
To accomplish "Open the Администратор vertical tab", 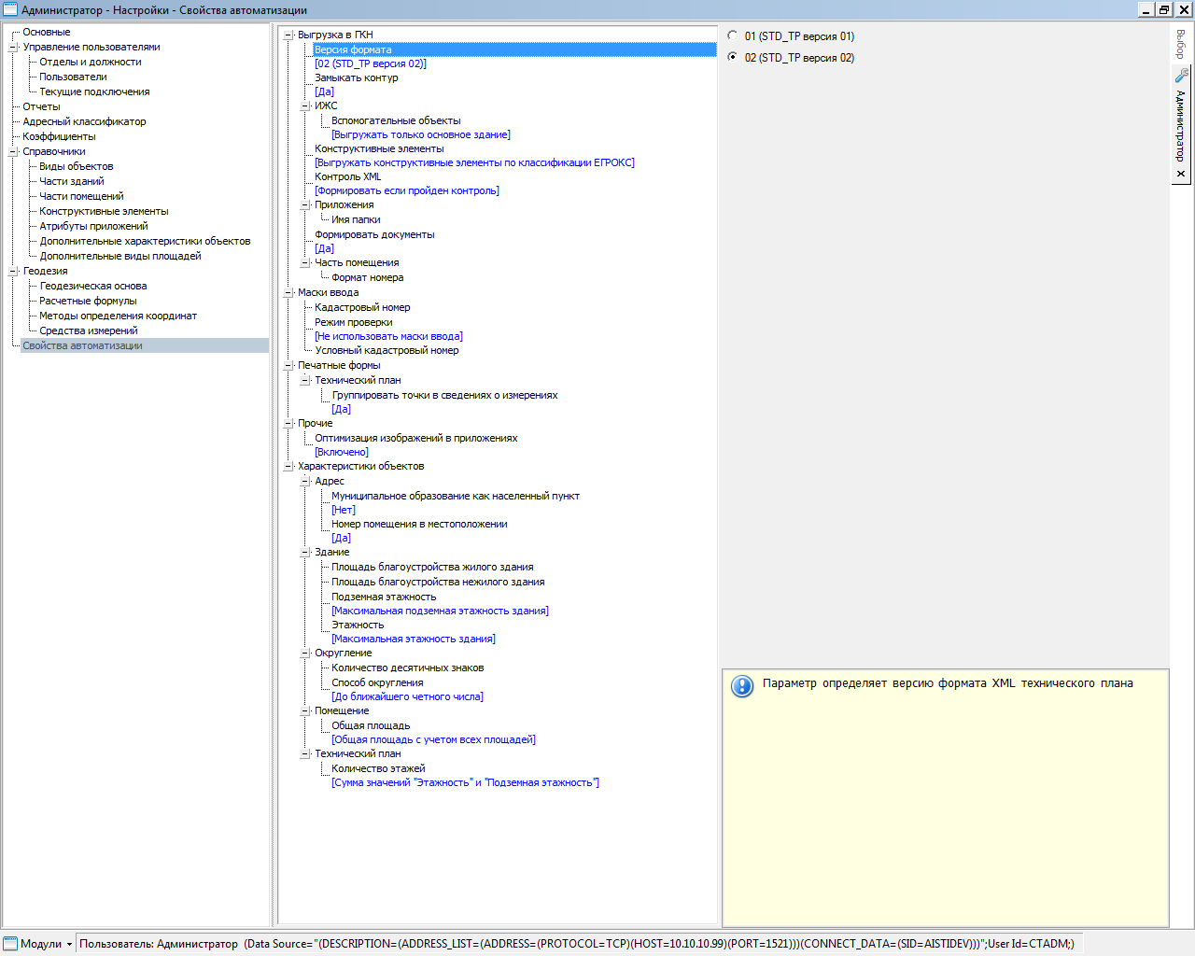I will point(1181,124).
